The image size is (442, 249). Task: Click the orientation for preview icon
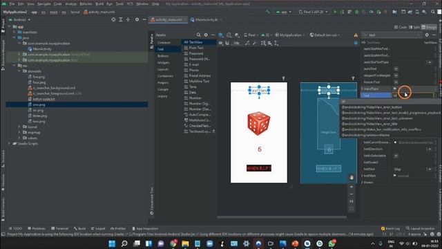coord(229,35)
